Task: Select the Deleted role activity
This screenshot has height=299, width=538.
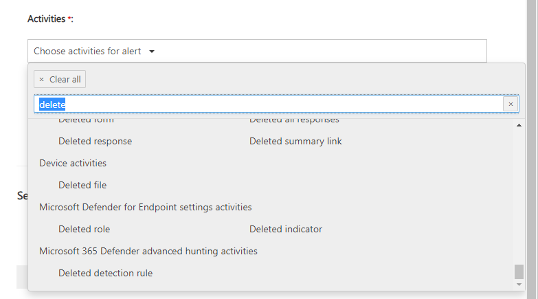Action: pos(84,229)
